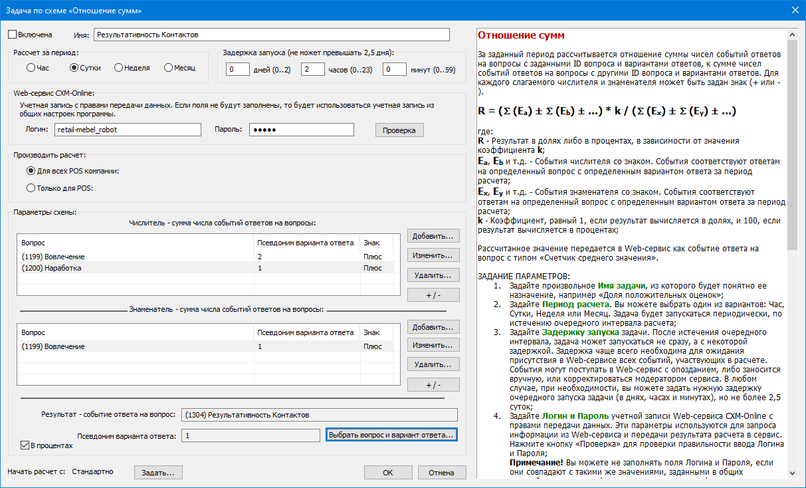Click denominator "Удалить..." button
This screenshot has height=488, width=806.
click(x=433, y=364)
